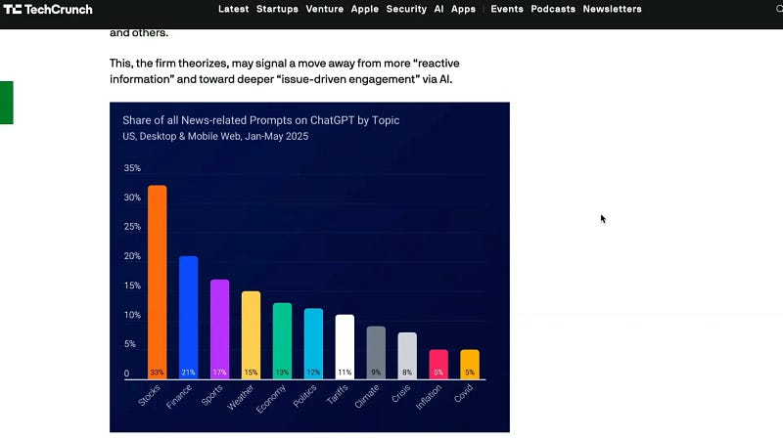Open the TechCrunch logo home link
The image size is (783, 440).
[48, 9]
